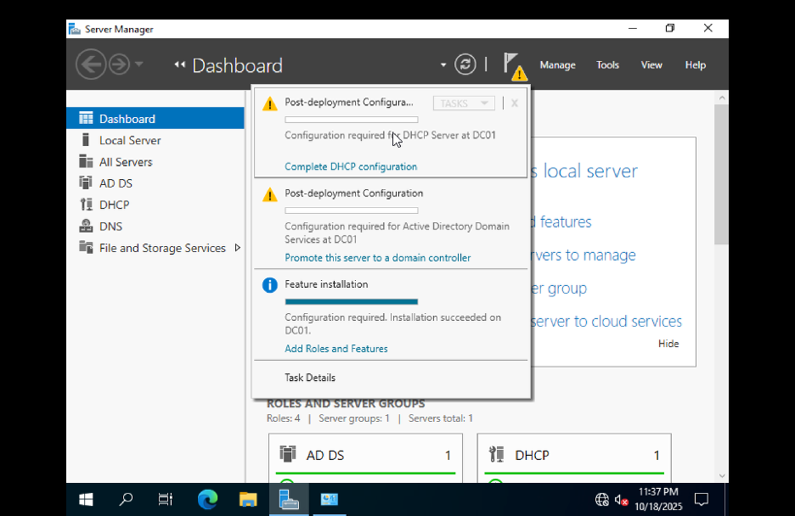The height and width of the screenshot is (516, 795).
Task: Open the Tools menu
Action: pos(607,64)
